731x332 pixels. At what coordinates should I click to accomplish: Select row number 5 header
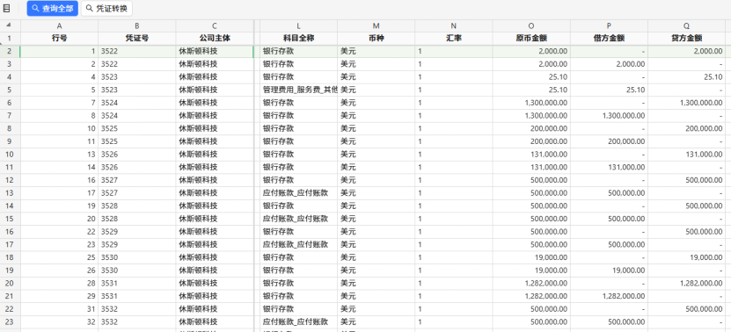[x=10, y=90]
